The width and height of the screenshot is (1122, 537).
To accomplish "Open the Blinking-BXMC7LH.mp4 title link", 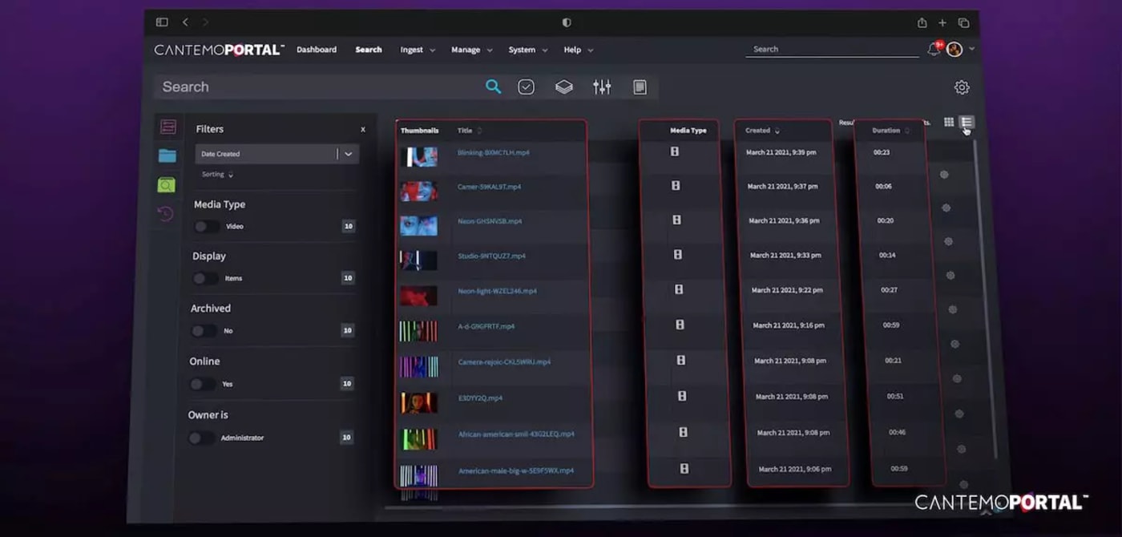I will 493,152.
